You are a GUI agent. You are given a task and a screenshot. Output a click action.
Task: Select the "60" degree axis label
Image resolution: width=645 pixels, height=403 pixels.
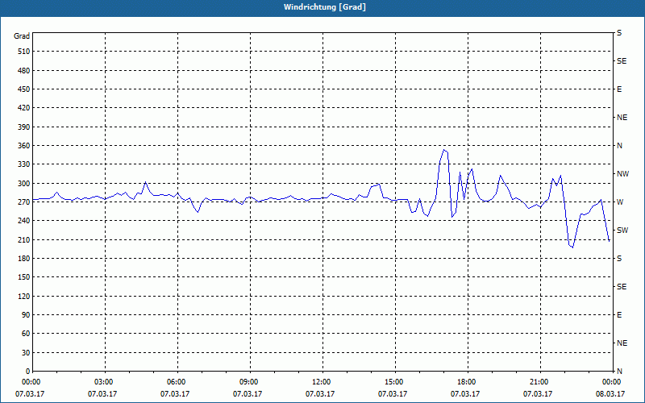pos(26,334)
